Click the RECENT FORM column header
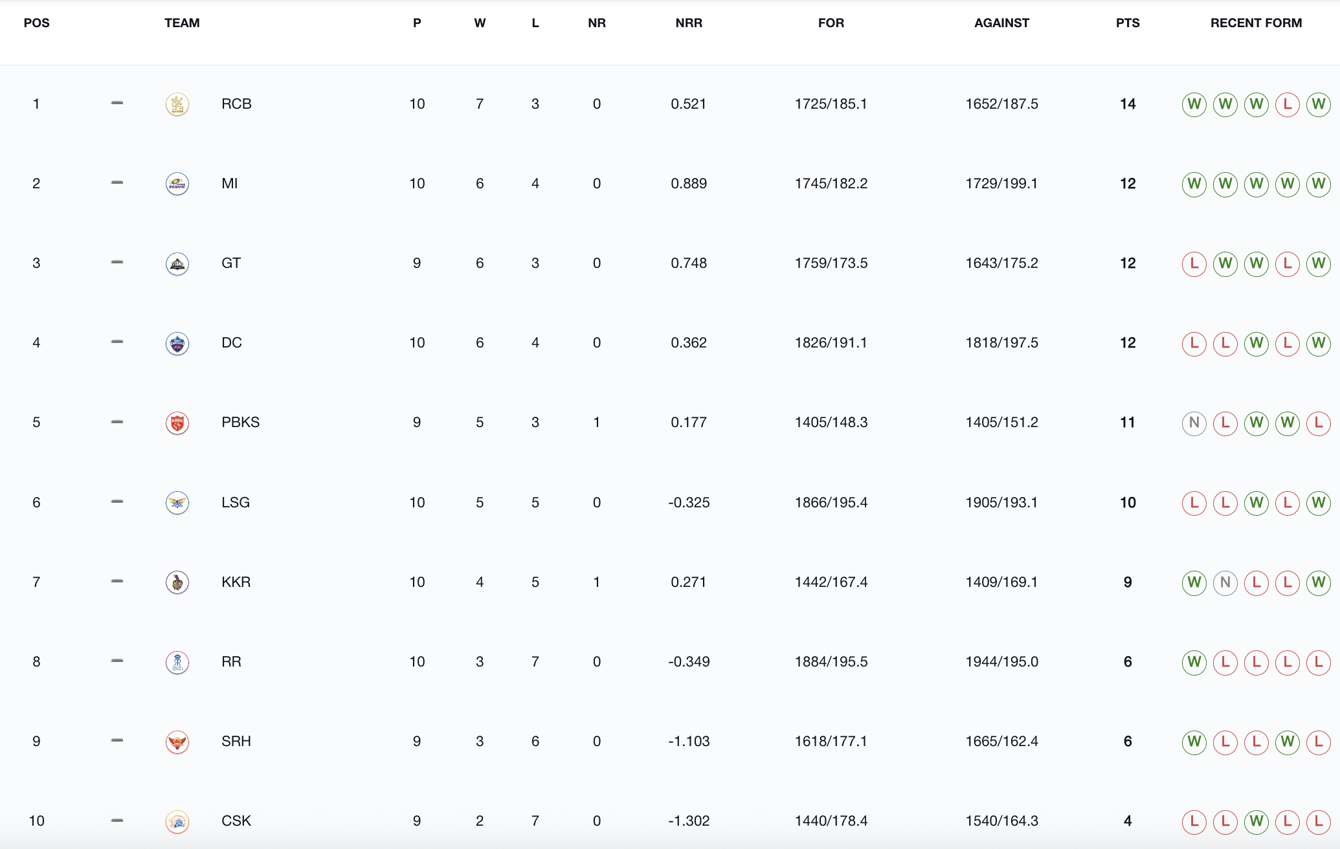 [x=1256, y=23]
